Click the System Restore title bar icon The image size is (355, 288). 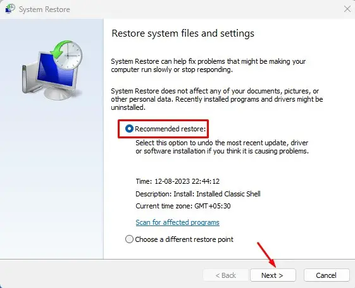[x=10, y=9]
